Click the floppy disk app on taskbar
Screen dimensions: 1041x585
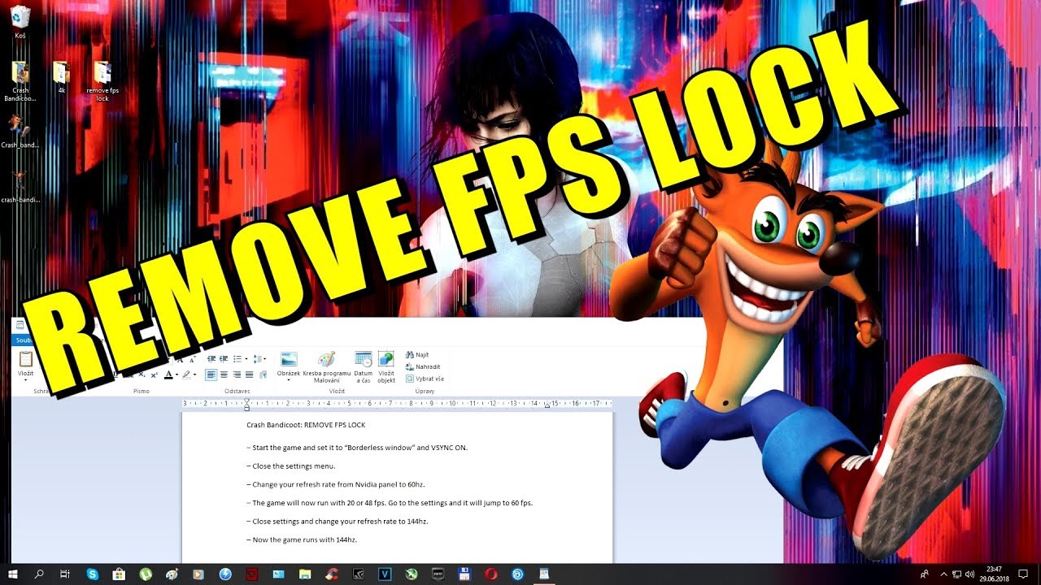(x=464, y=574)
